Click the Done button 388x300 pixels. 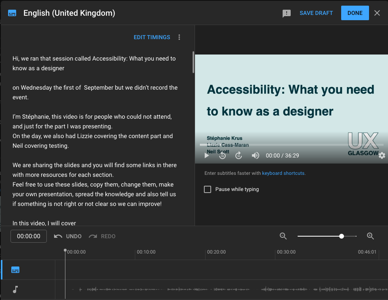(355, 13)
